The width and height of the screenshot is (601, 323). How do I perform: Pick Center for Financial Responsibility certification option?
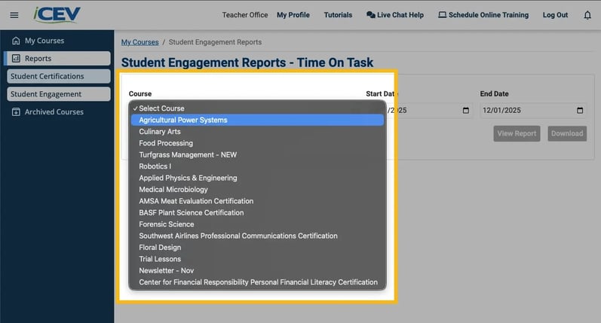pyautogui.click(x=257, y=282)
